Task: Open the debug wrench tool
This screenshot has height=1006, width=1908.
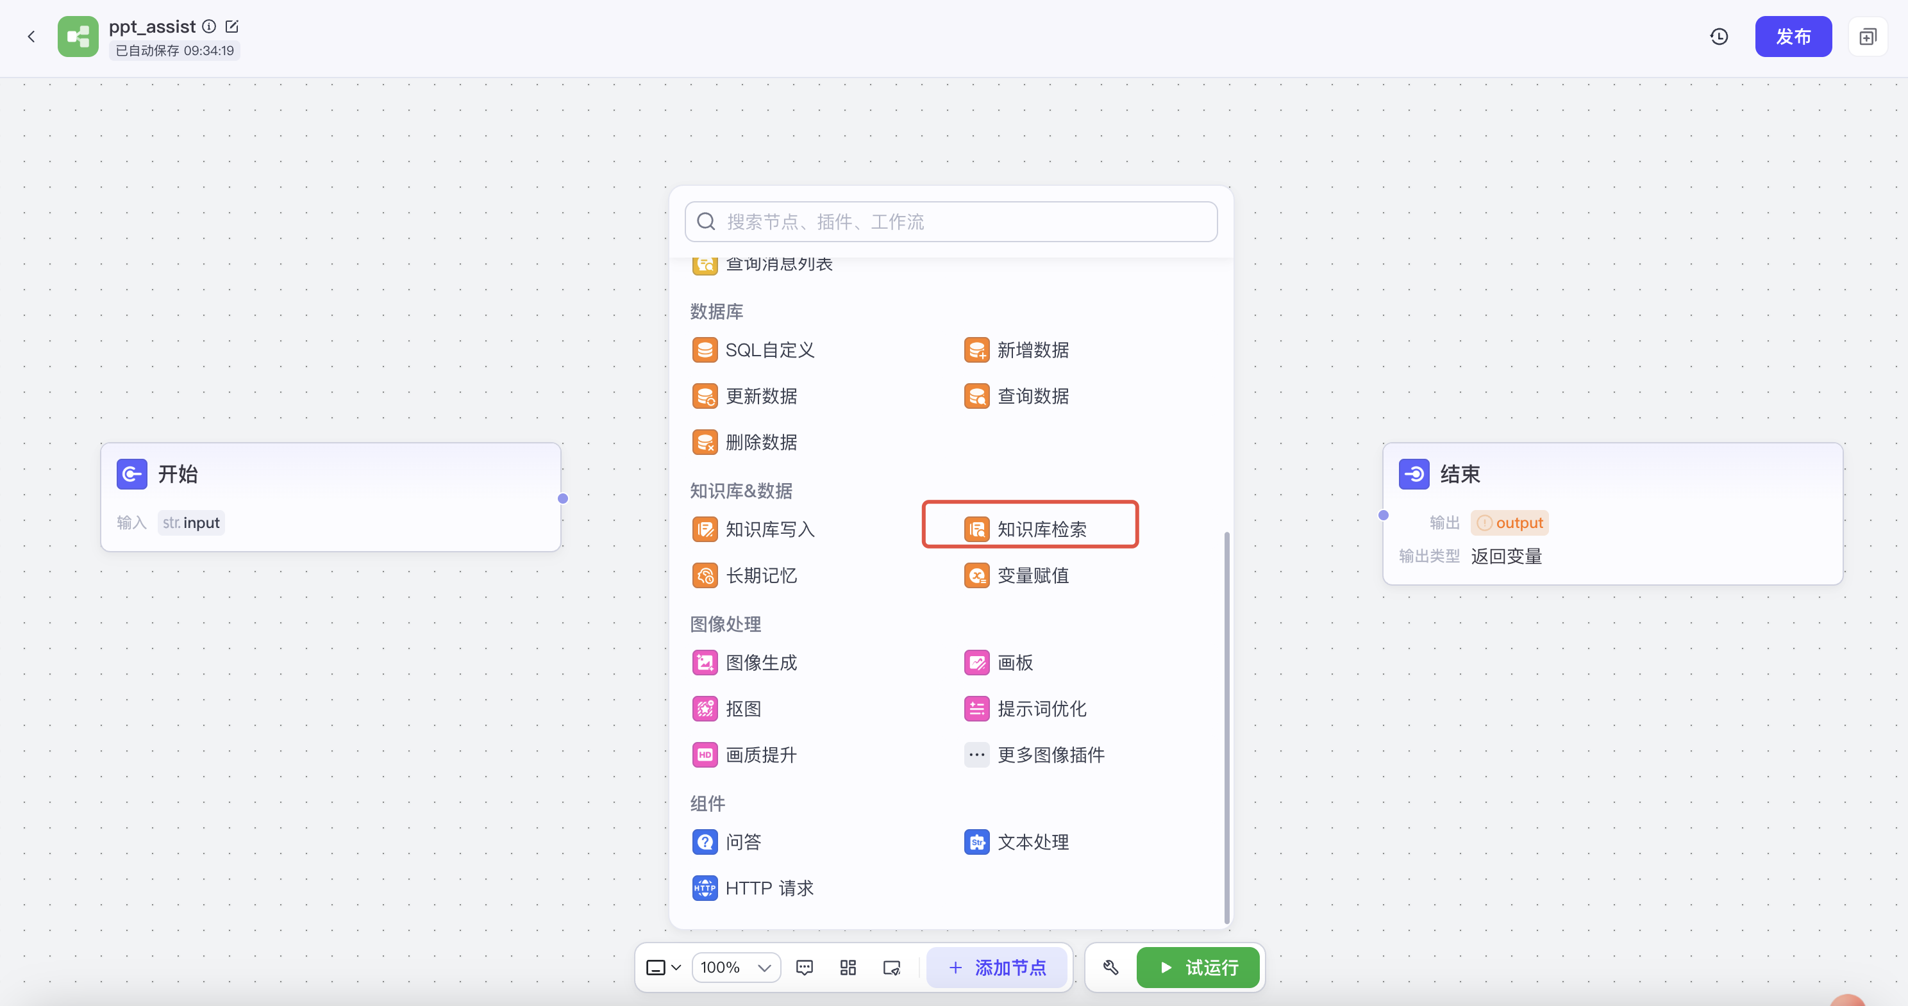Action: tap(1110, 967)
